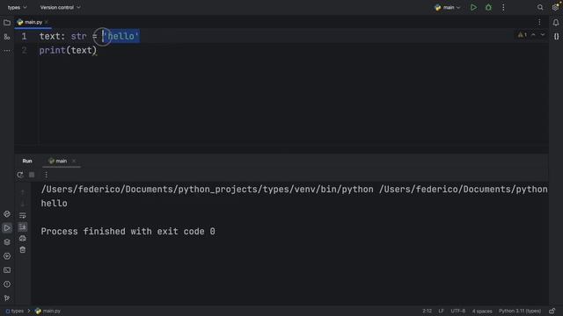Open Search Everywhere magnifier
Viewport: 563px width, 316px height.
coord(540,8)
